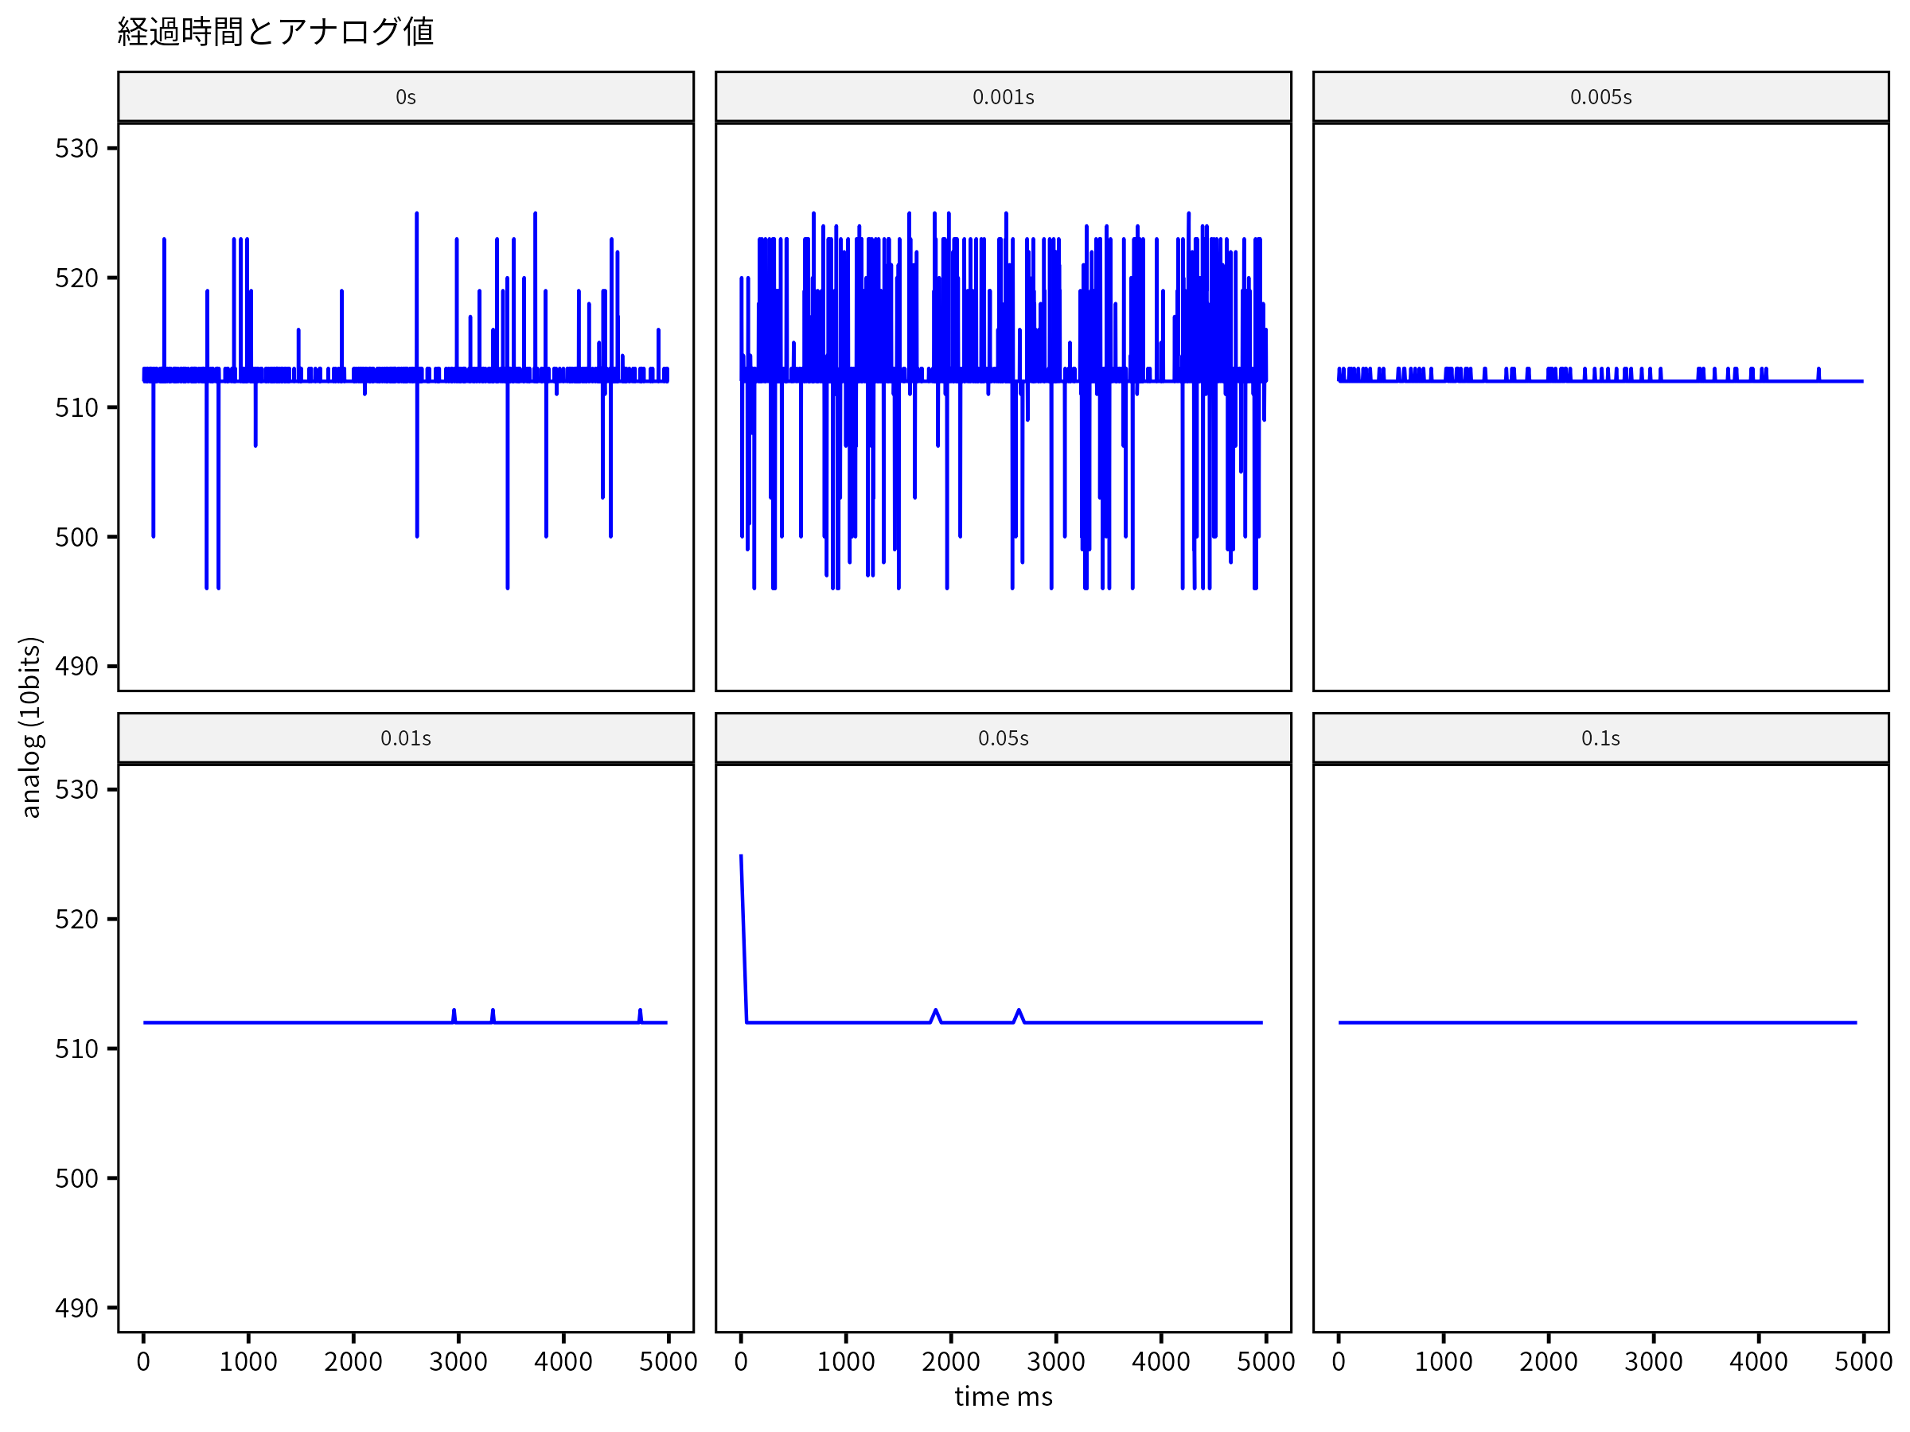Click the 0.001s facet header strip
This screenshot has height=1432, width=1910.
click(x=1003, y=97)
